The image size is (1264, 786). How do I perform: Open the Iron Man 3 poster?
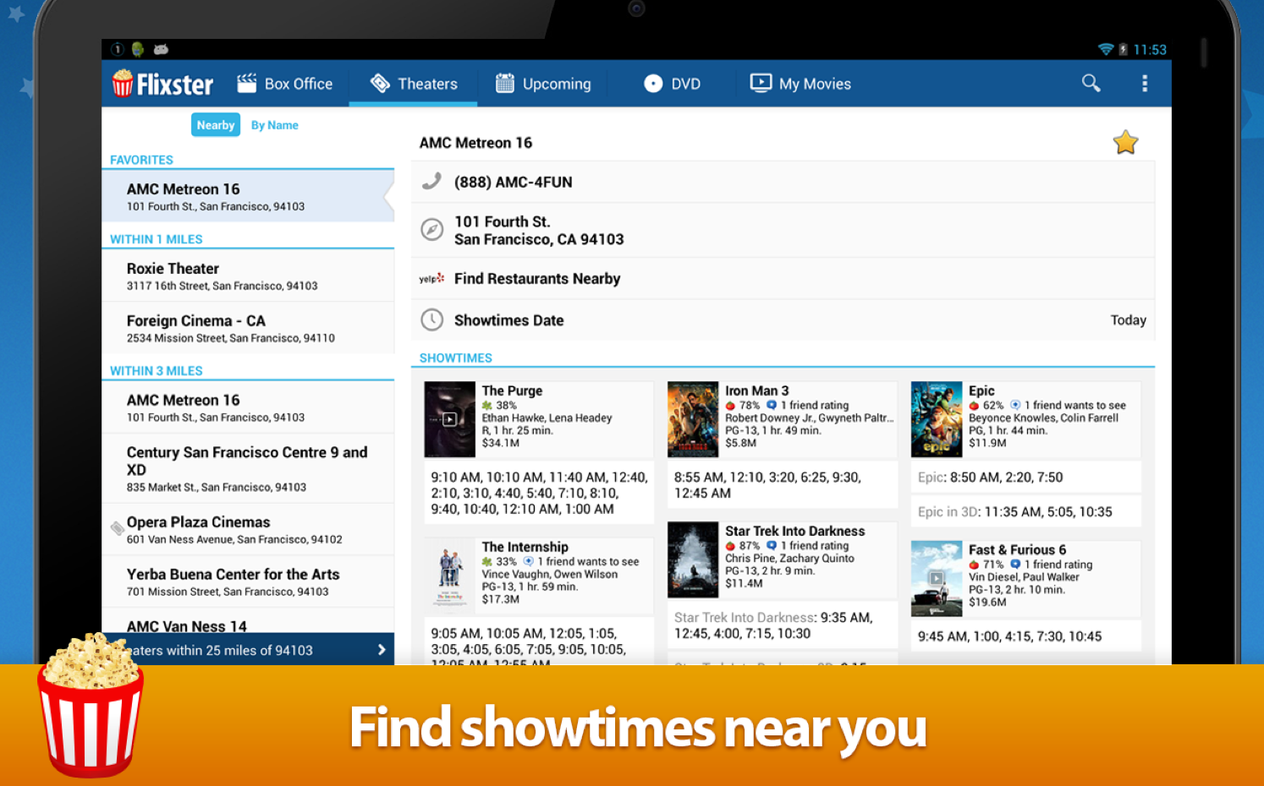click(693, 419)
